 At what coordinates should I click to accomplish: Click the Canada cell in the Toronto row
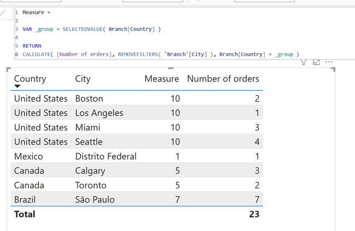click(x=29, y=186)
